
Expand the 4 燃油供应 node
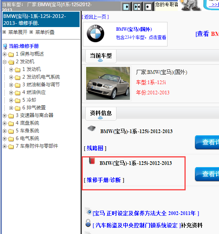11,93
